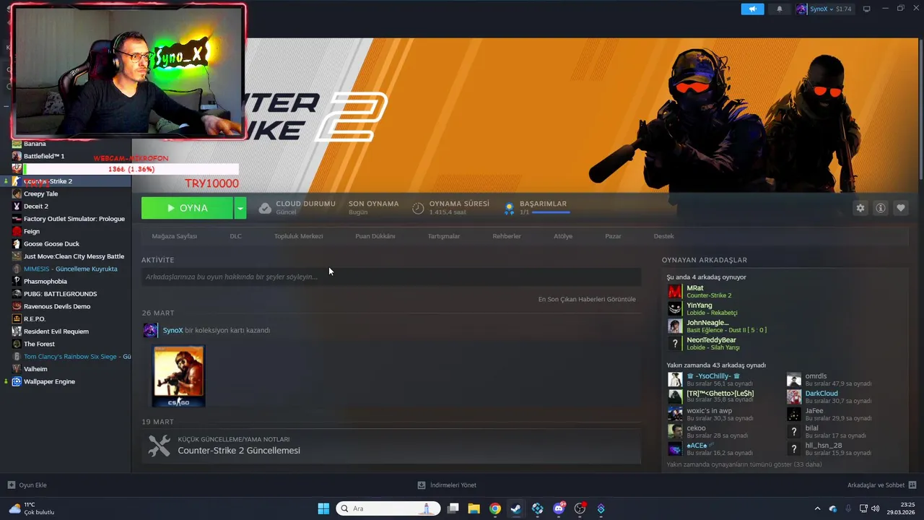
Task: Click the SynoX profile name in activity
Action: click(173, 330)
